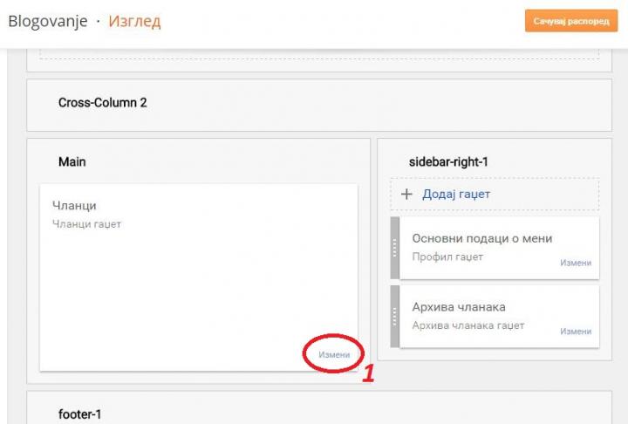
Task: Open Измени for the Профил gadget
Action: pos(576,263)
